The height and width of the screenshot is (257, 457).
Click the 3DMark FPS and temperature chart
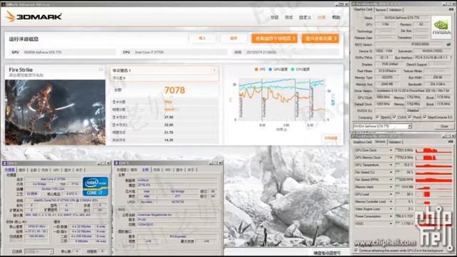tap(282, 99)
